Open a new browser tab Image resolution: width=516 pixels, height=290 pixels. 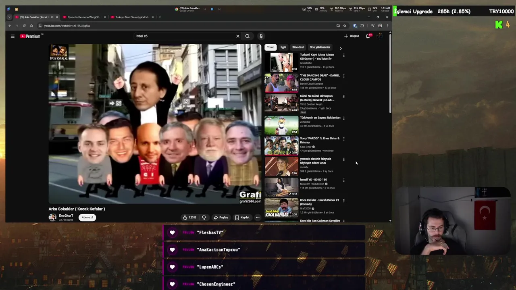click(160, 17)
